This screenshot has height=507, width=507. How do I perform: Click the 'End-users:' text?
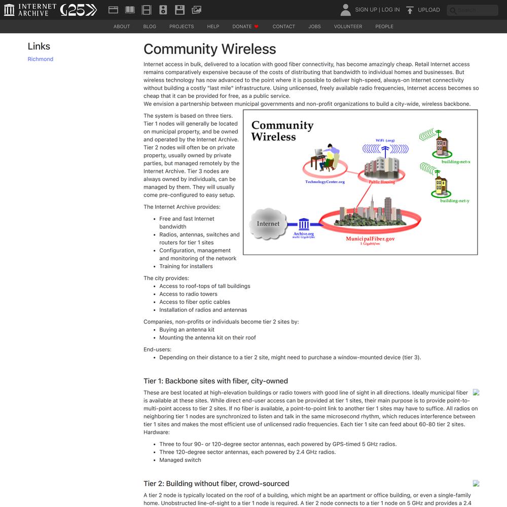tap(158, 349)
